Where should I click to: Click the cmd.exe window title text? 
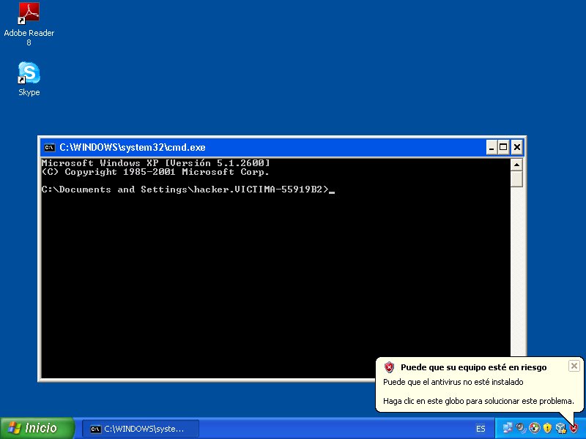pos(133,148)
